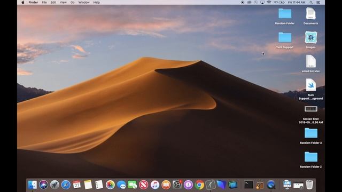Screen dimensions: 342x192
Task: Open purple exclamation app in dock
Action: (x=188, y=185)
